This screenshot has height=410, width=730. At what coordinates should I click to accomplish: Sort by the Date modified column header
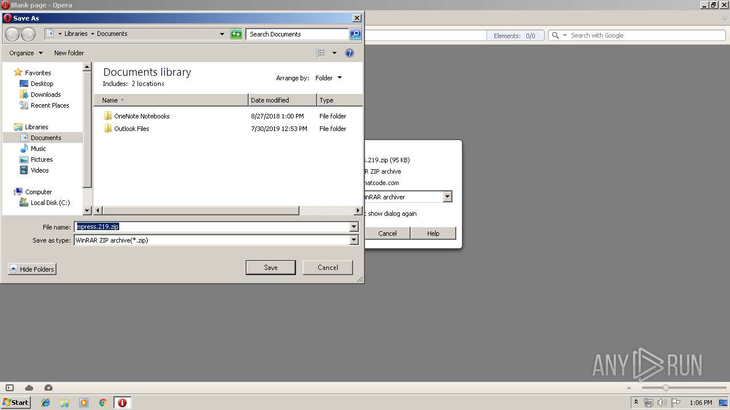tap(282, 100)
